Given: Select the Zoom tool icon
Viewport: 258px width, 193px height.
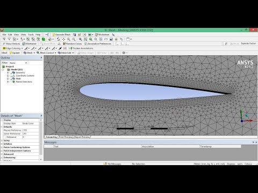Looking at the screenshot, I should 69,39.
